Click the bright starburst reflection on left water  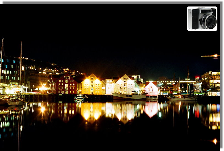tap(43, 109)
